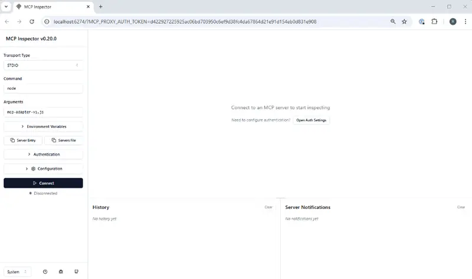Click the 'Need to configure authentication?' text
Viewport: 472px width, 279px height.
coord(261,120)
